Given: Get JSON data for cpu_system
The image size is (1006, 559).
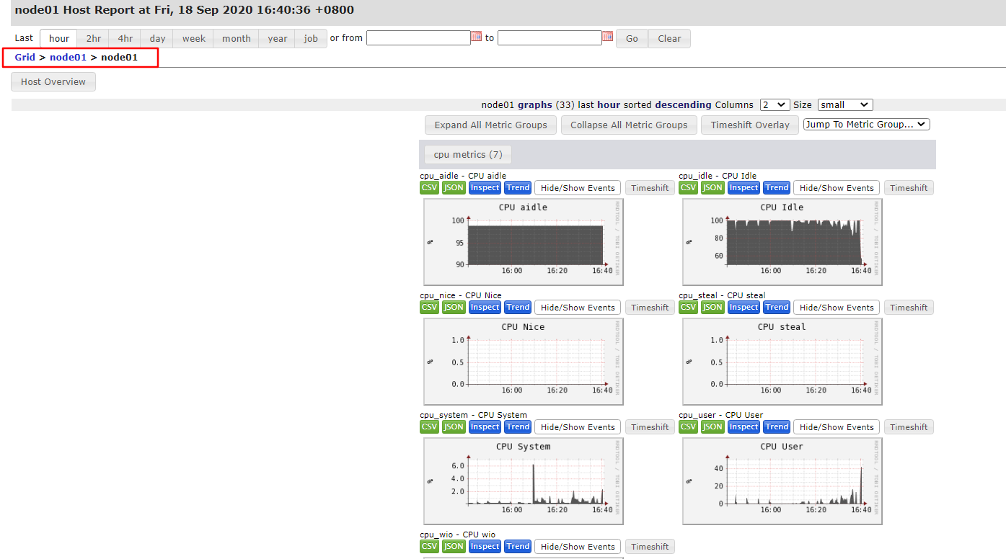Looking at the screenshot, I should pos(454,427).
